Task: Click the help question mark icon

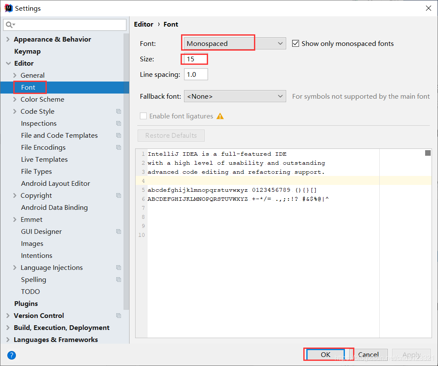Action: click(12, 355)
